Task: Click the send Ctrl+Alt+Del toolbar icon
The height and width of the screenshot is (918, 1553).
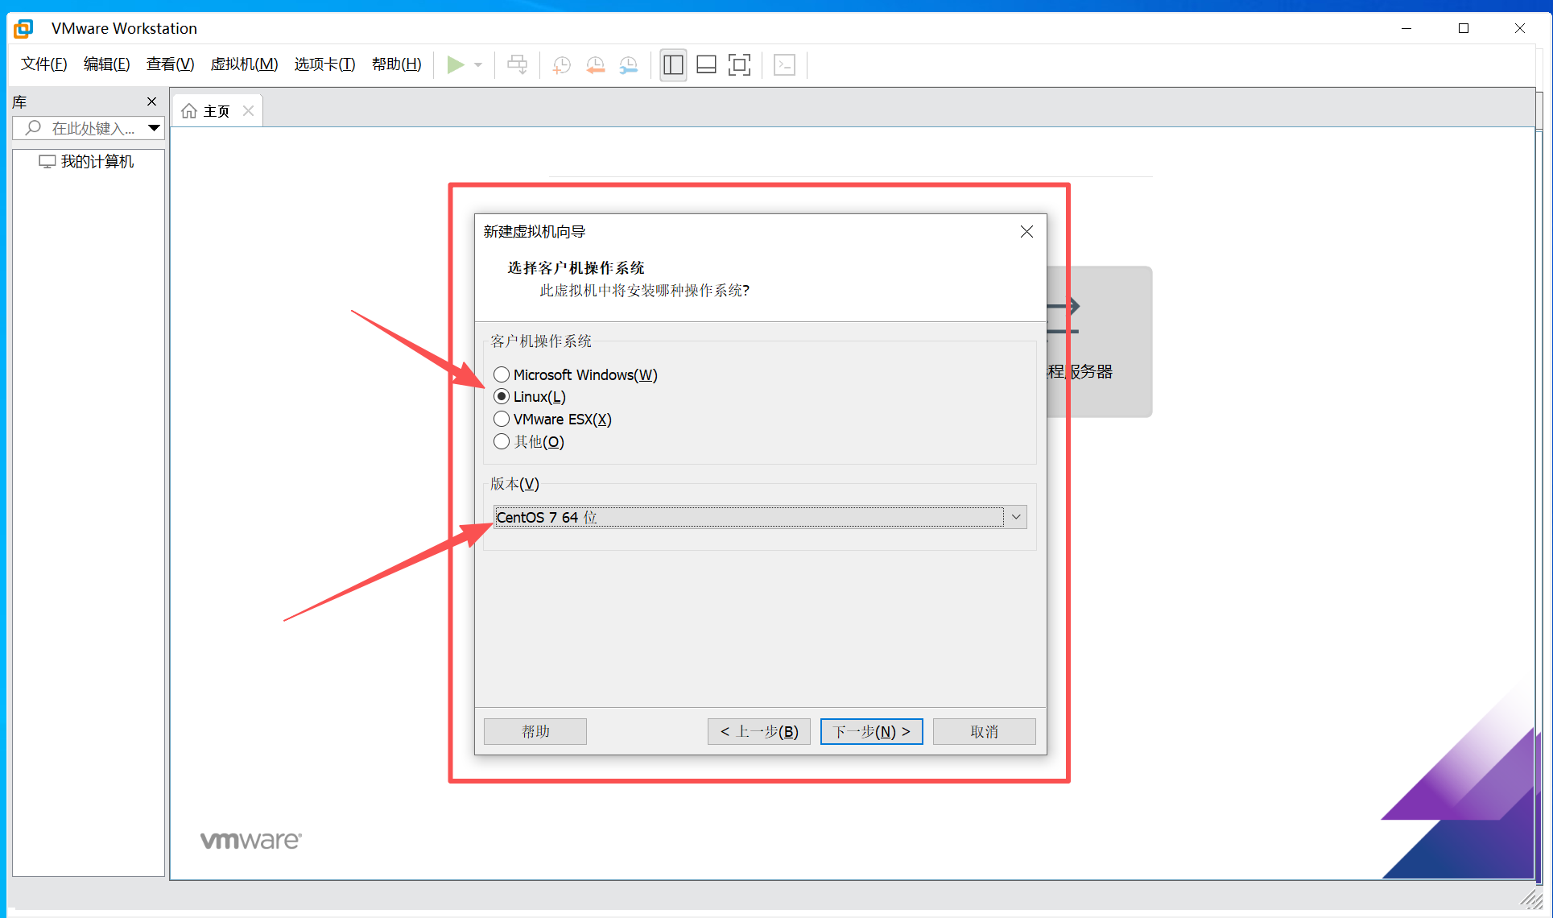Action: coord(517,64)
